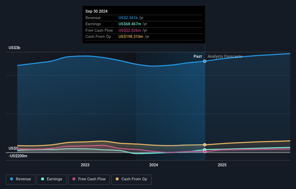
Task: Click the Past label on chart
Action: (x=198, y=56)
